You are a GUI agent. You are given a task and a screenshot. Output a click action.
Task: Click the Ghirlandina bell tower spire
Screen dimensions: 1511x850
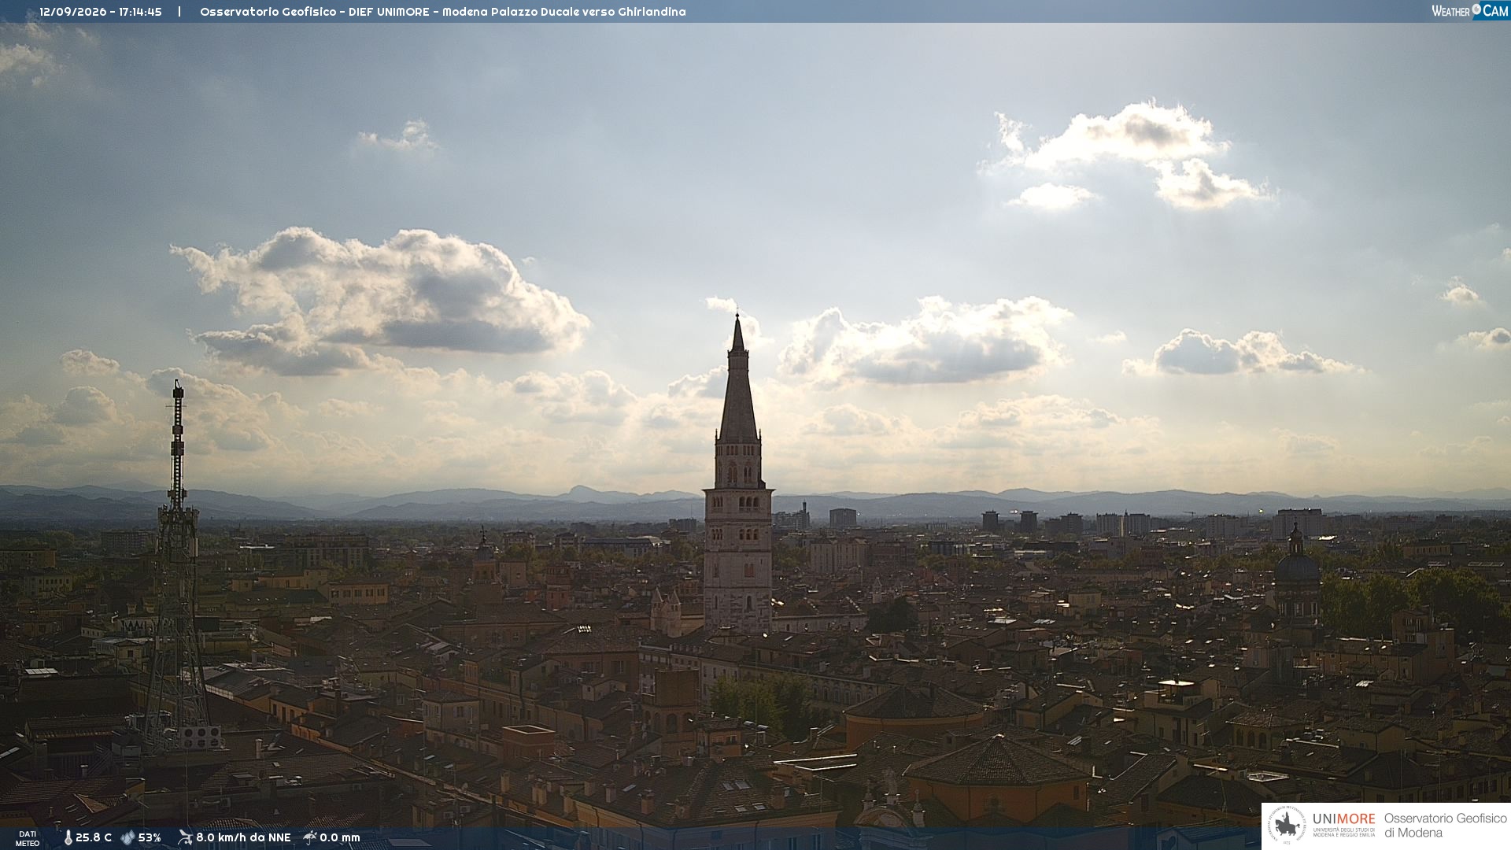(738, 378)
